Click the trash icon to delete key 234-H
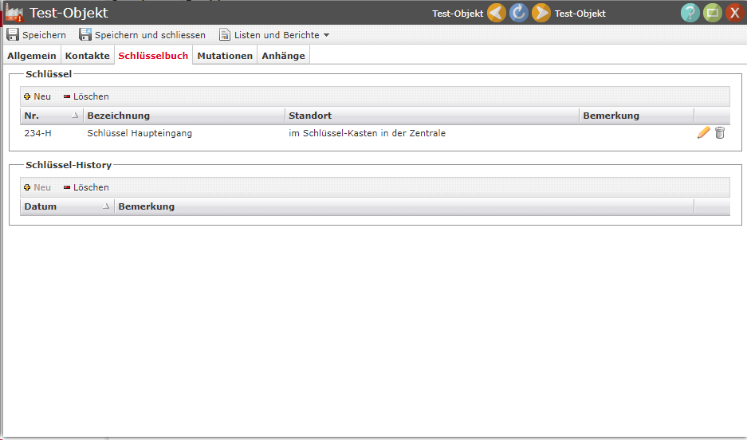The height and width of the screenshot is (440, 747). coord(720,133)
